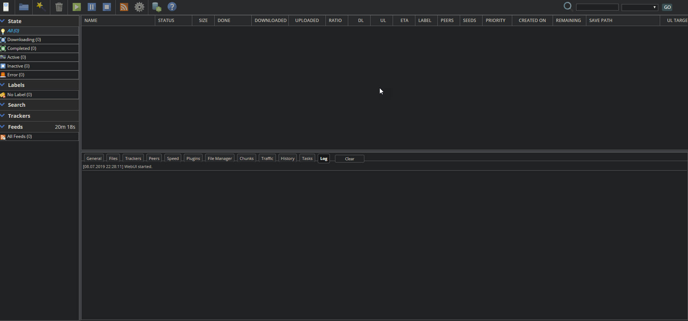The image size is (688, 321).
Task: Select the Error (0) filter
Action: 39,75
